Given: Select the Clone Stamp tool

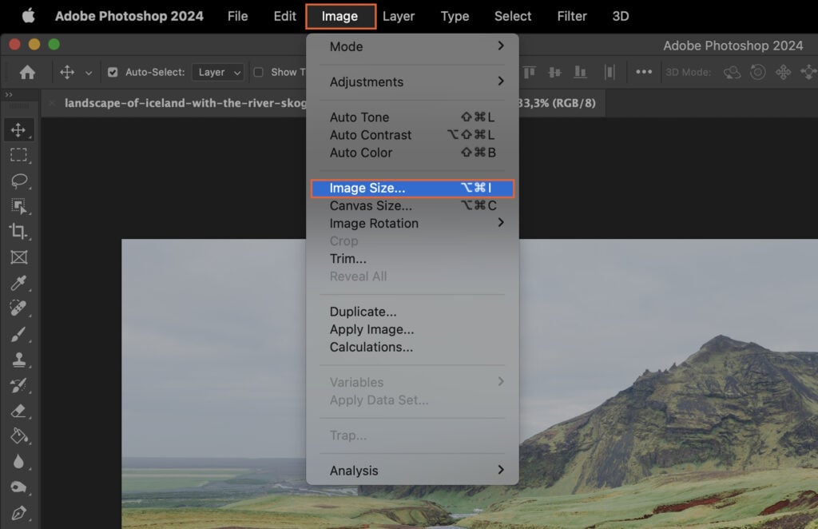Looking at the screenshot, I should (x=19, y=360).
